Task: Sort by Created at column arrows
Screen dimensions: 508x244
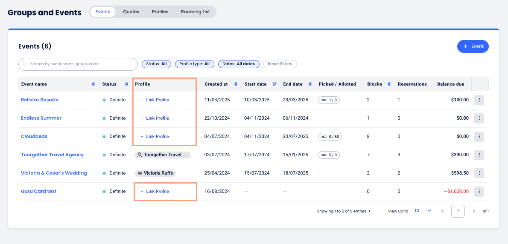Action: click(x=236, y=84)
